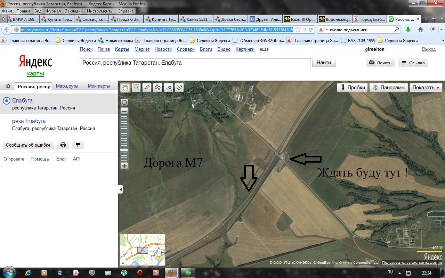Open the Новости link in top bar
The height and width of the screenshot is (278, 445).
coord(163,49)
